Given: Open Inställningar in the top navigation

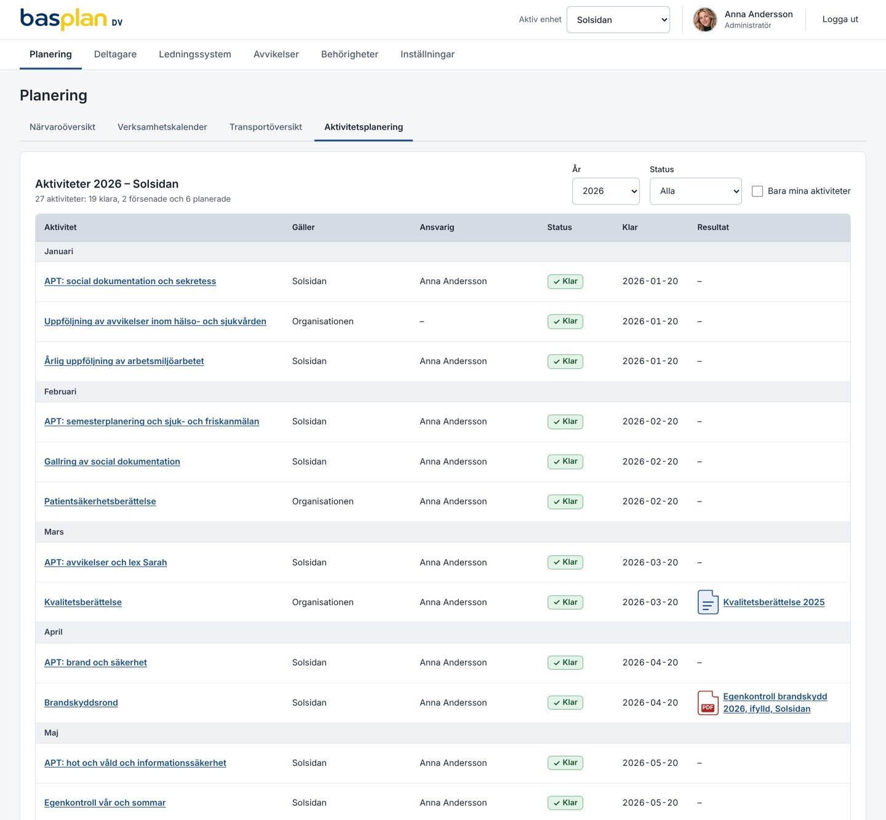Looking at the screenshot, I should click(428, 54).
